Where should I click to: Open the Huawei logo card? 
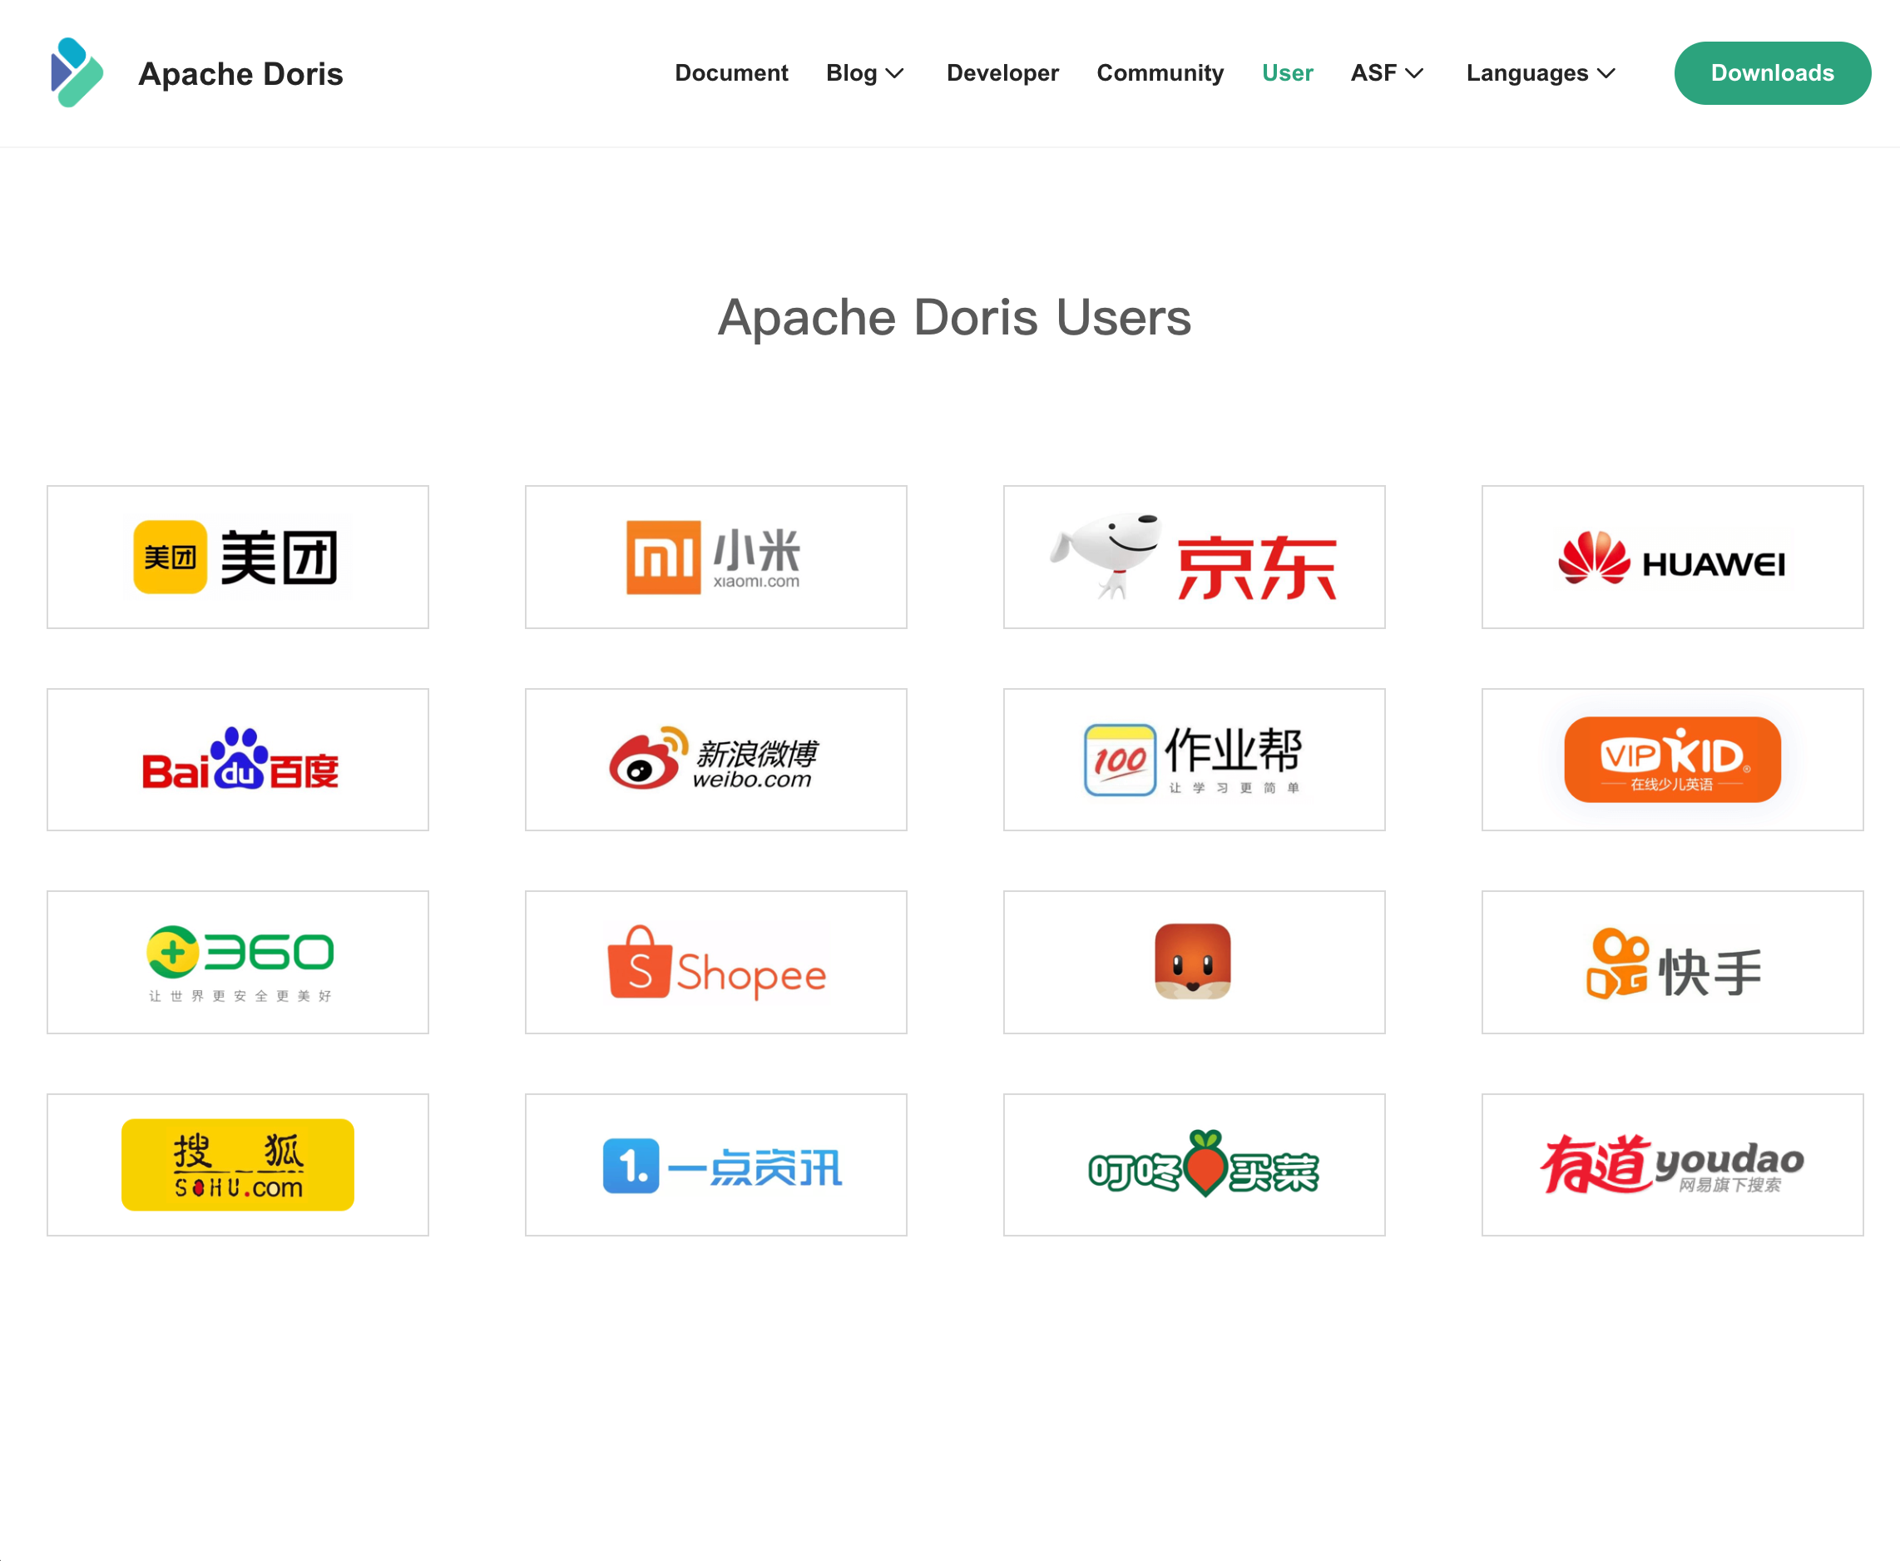click(1672, 557)
